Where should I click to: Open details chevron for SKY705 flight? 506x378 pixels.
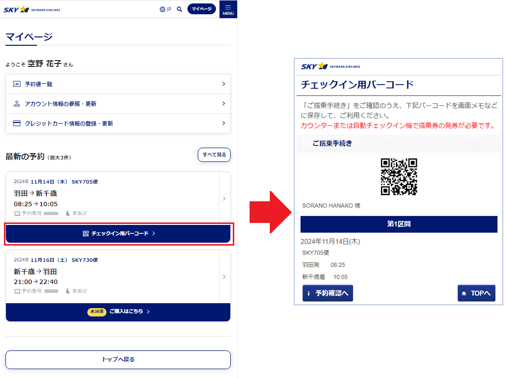pos(224,198)
